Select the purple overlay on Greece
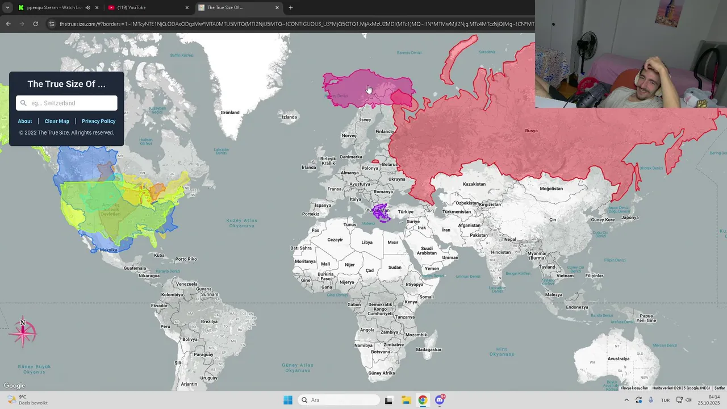Image resolution: width=727 pixels, height=409 pixels. (381, 212)
